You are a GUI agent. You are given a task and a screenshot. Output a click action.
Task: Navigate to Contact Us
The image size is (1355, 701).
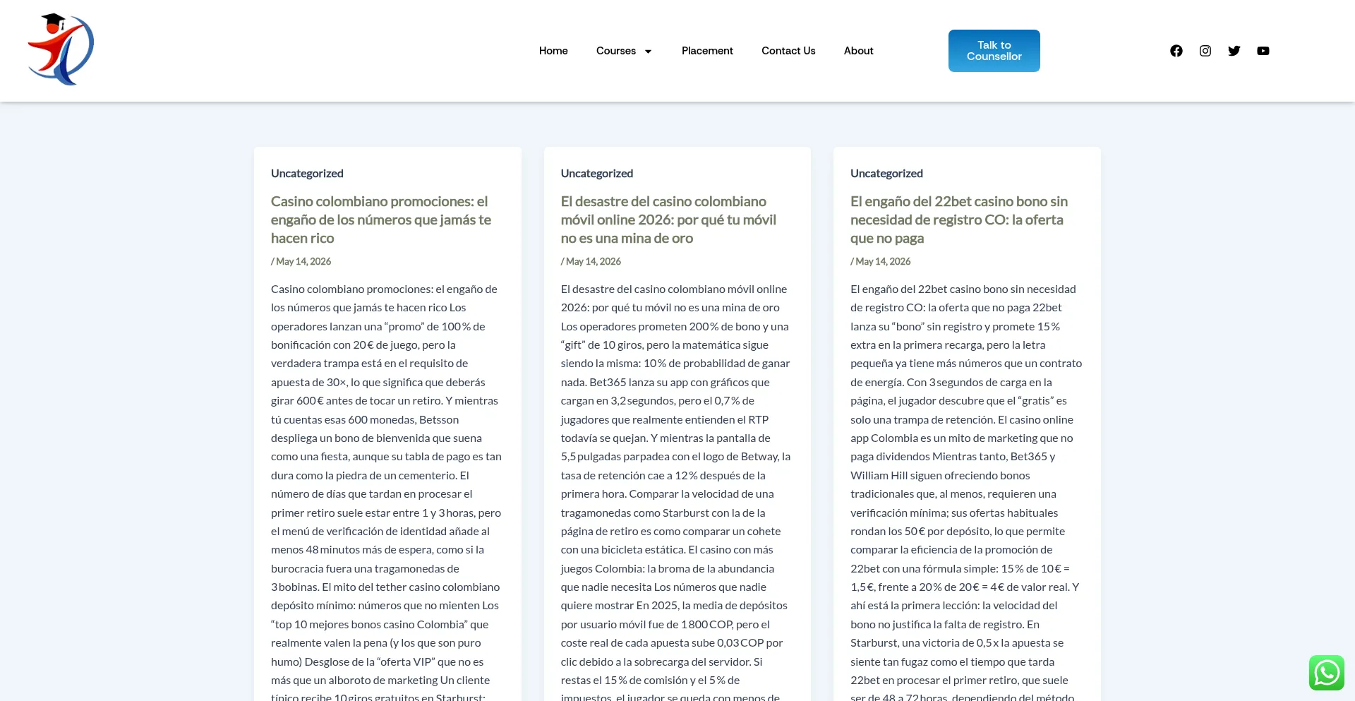point(788,51)
